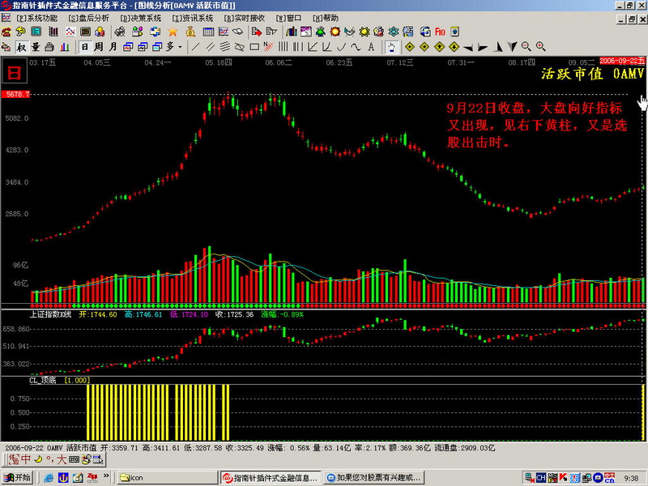Click the black left arrow navigation icon

(468, 48)
